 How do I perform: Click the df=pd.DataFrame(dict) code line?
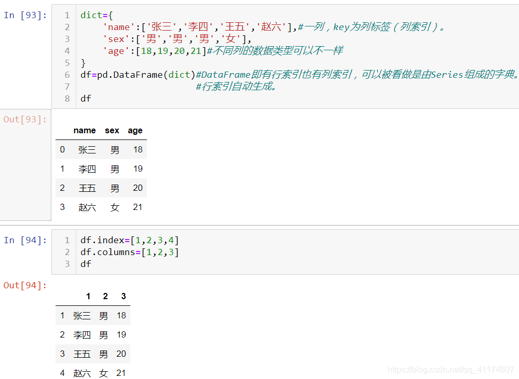pos(299,75)
